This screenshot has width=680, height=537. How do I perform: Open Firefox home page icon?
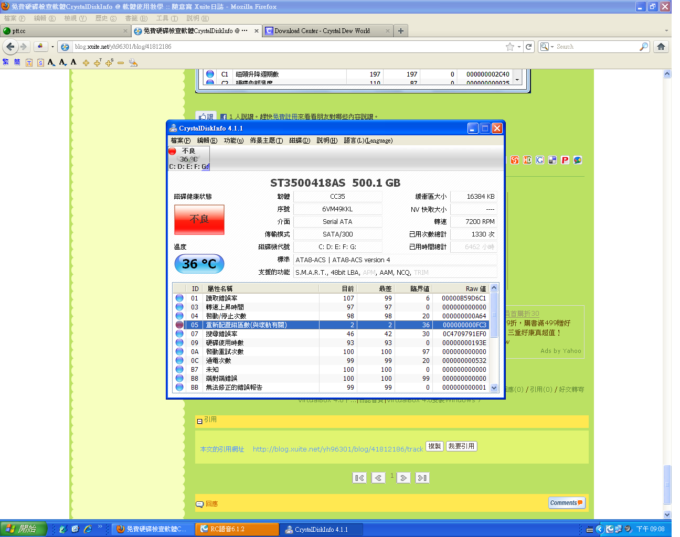(661, 47)
